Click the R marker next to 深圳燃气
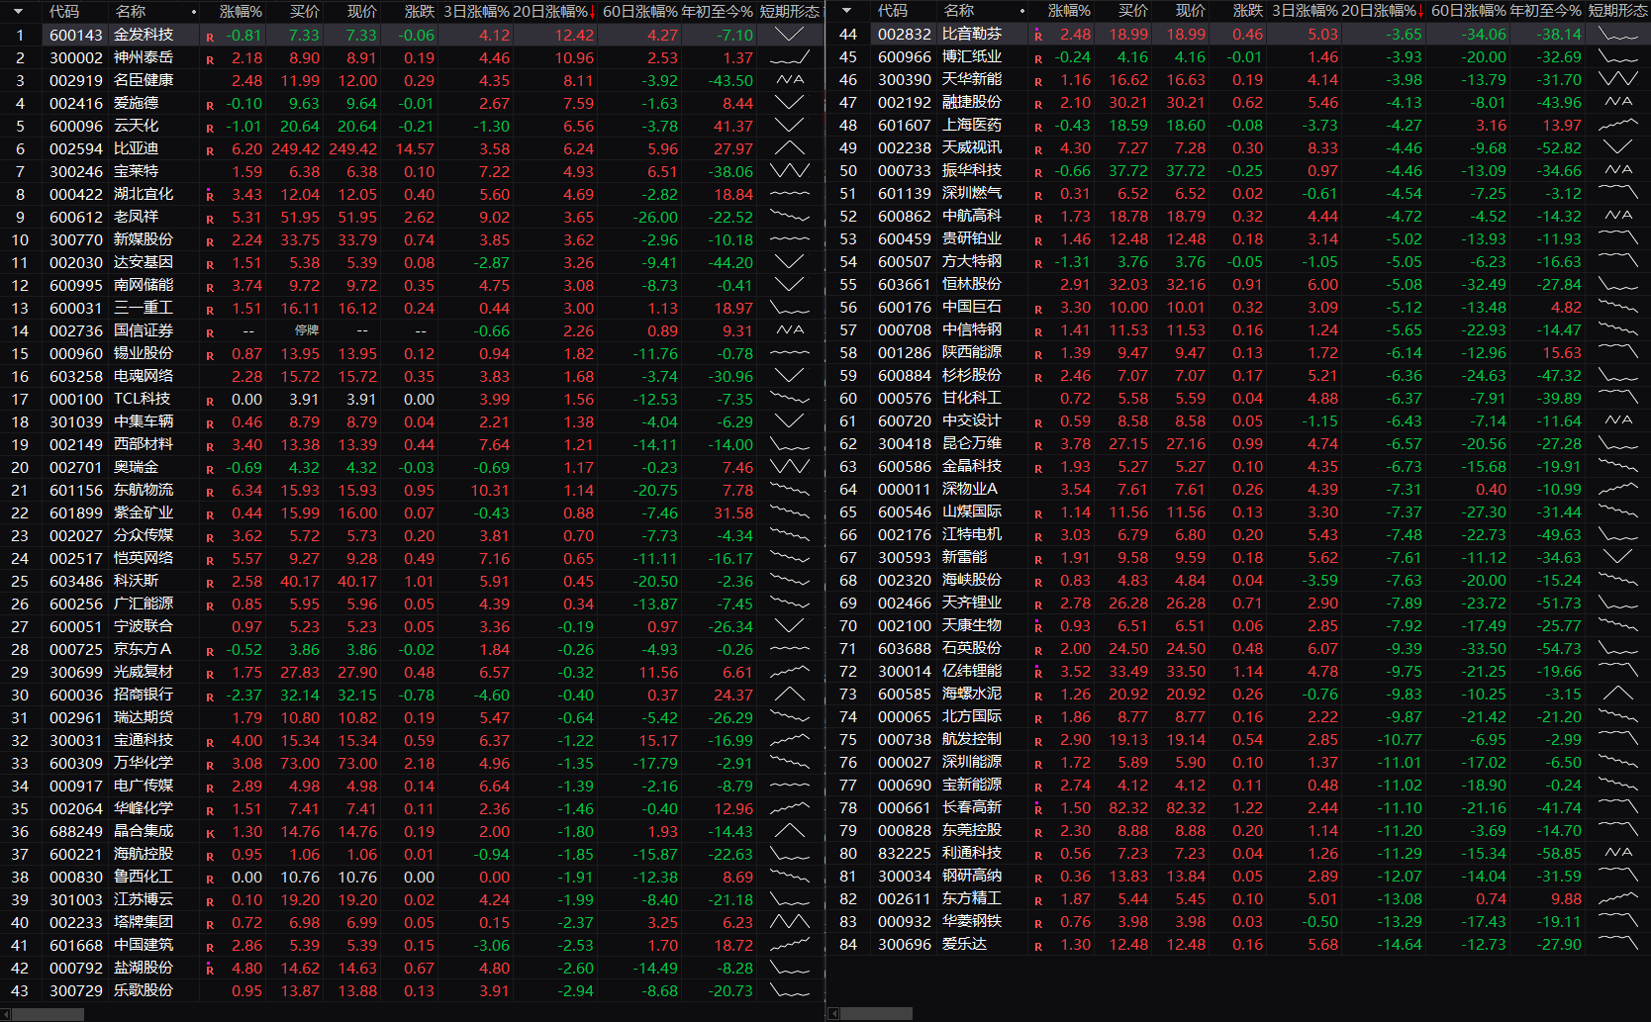 coord(1038,195)
